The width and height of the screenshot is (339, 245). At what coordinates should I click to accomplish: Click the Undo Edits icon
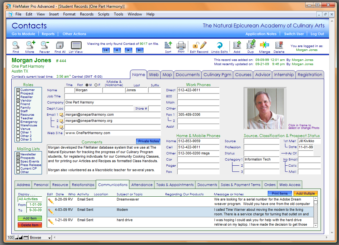click(219, 45)
